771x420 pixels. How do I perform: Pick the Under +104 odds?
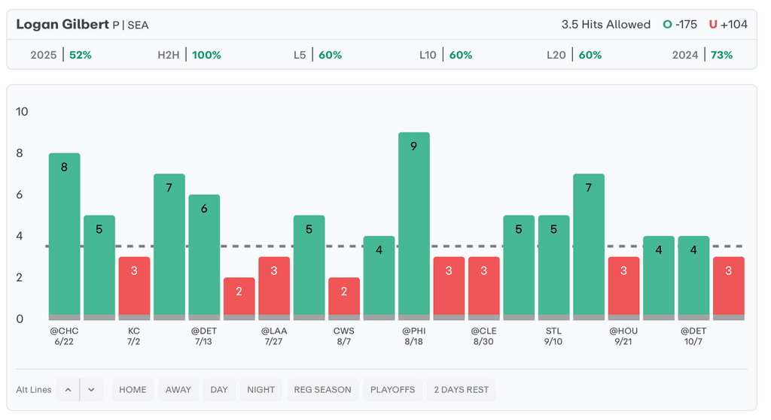coord(728,25)
